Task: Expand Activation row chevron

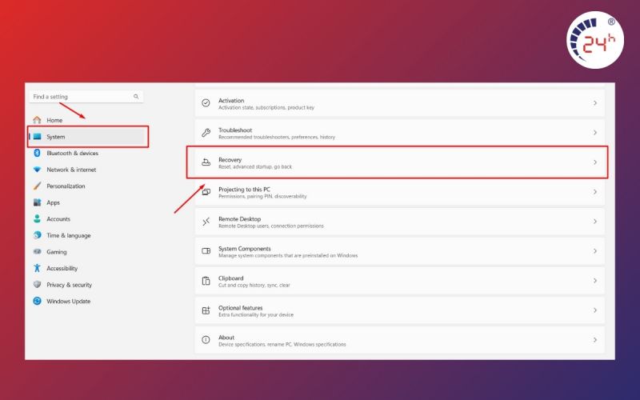Action: (x=595, y=103)
